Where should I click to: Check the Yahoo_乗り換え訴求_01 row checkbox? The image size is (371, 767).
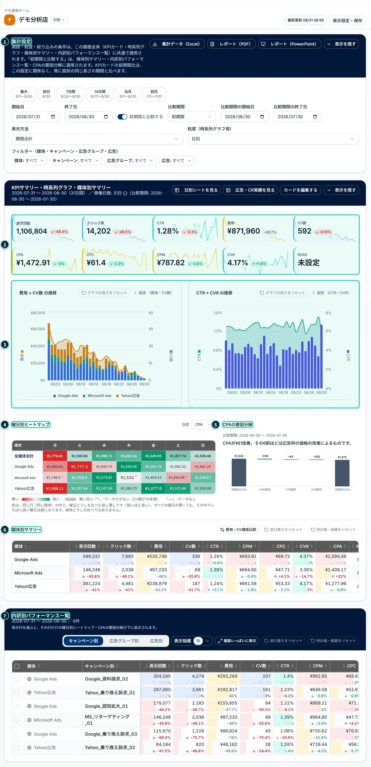click(17, 693)
